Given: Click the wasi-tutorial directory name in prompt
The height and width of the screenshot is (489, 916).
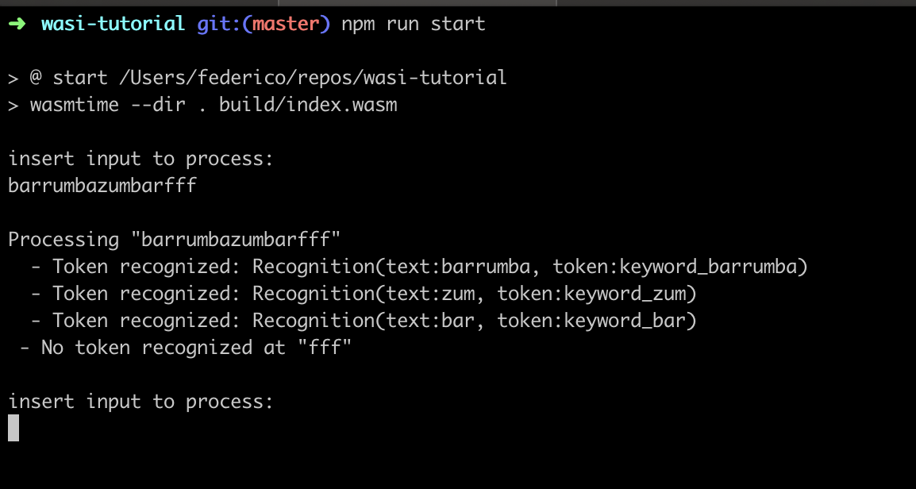Looking at the screenshot, I should [x=114, y=24].
